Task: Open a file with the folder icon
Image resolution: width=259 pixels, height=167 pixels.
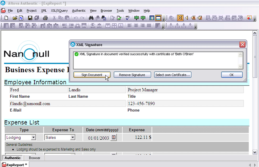Action: [15, 18]
